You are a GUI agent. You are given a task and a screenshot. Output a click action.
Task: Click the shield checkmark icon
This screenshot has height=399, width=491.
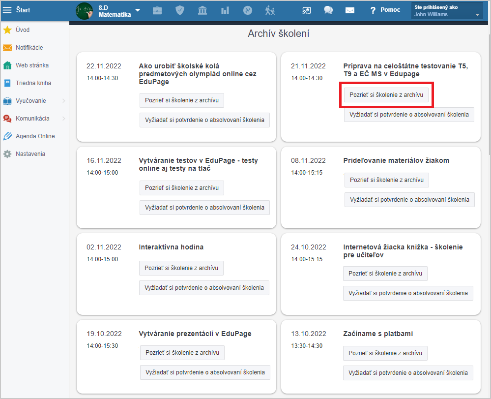[x=180, y=10]
